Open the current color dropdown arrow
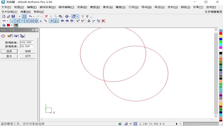The image size is (223, 126). (12, 25)
